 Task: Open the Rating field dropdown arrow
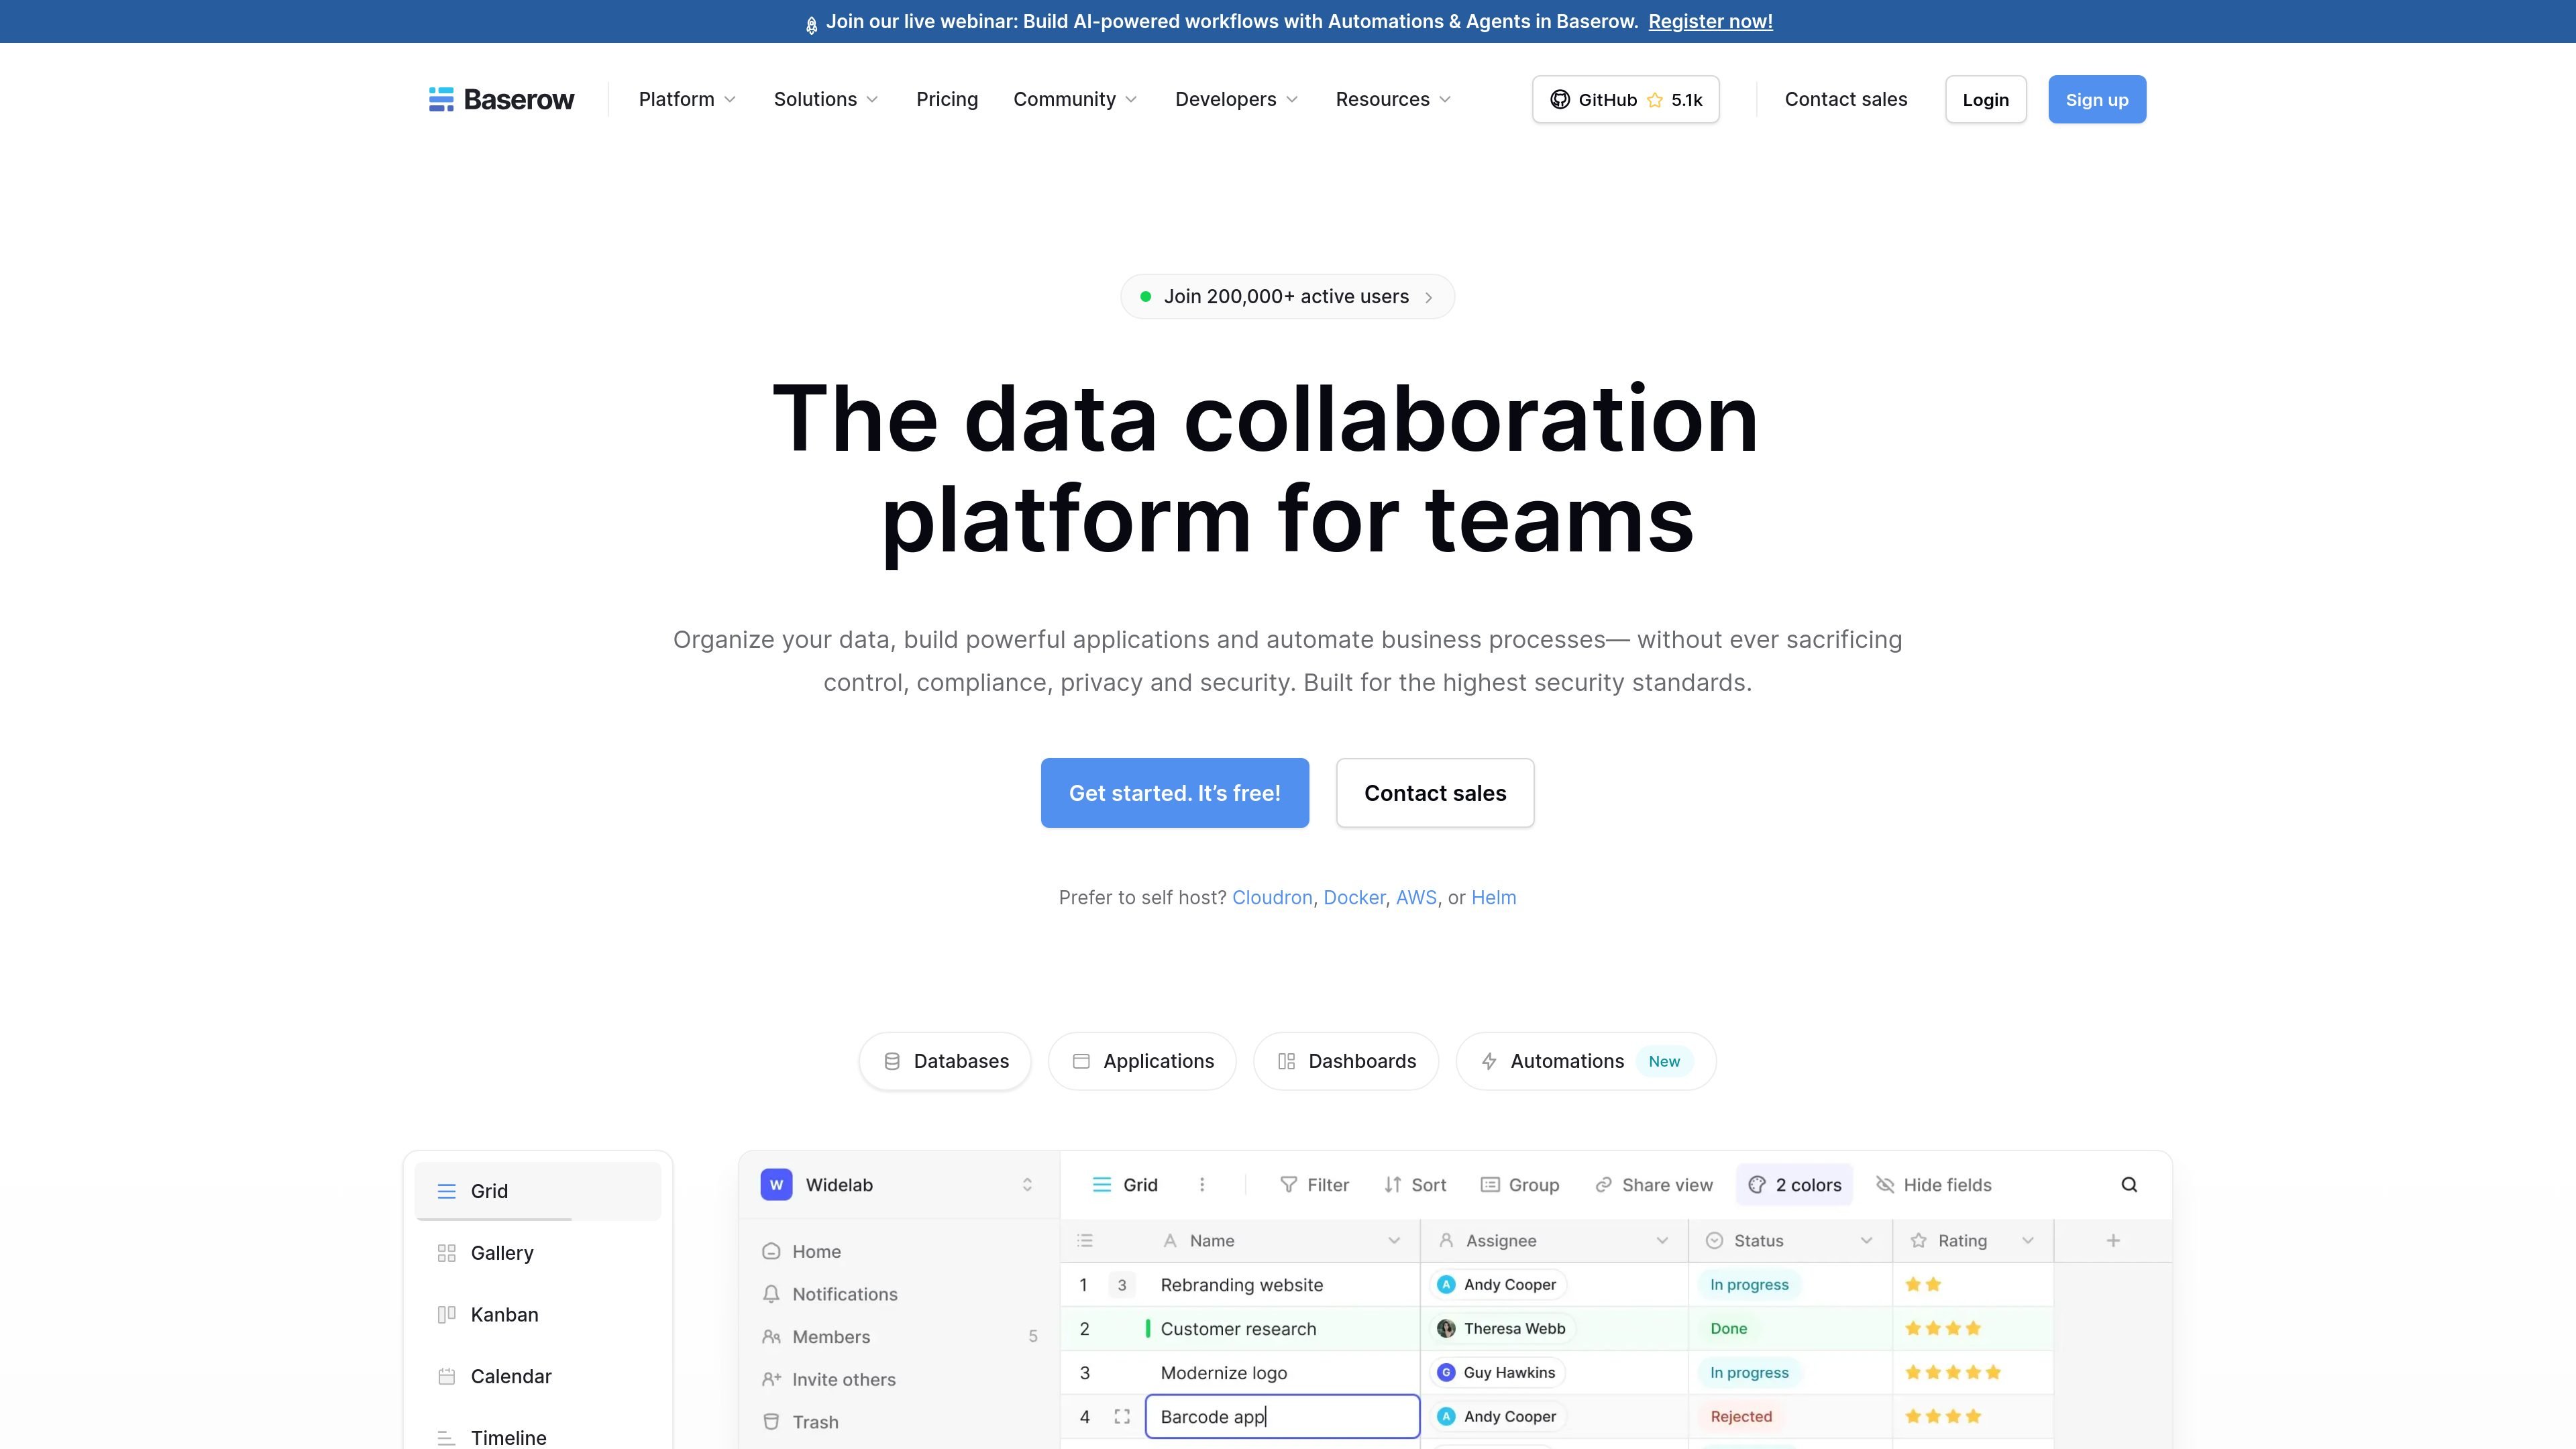[x=2028, y=1240]
